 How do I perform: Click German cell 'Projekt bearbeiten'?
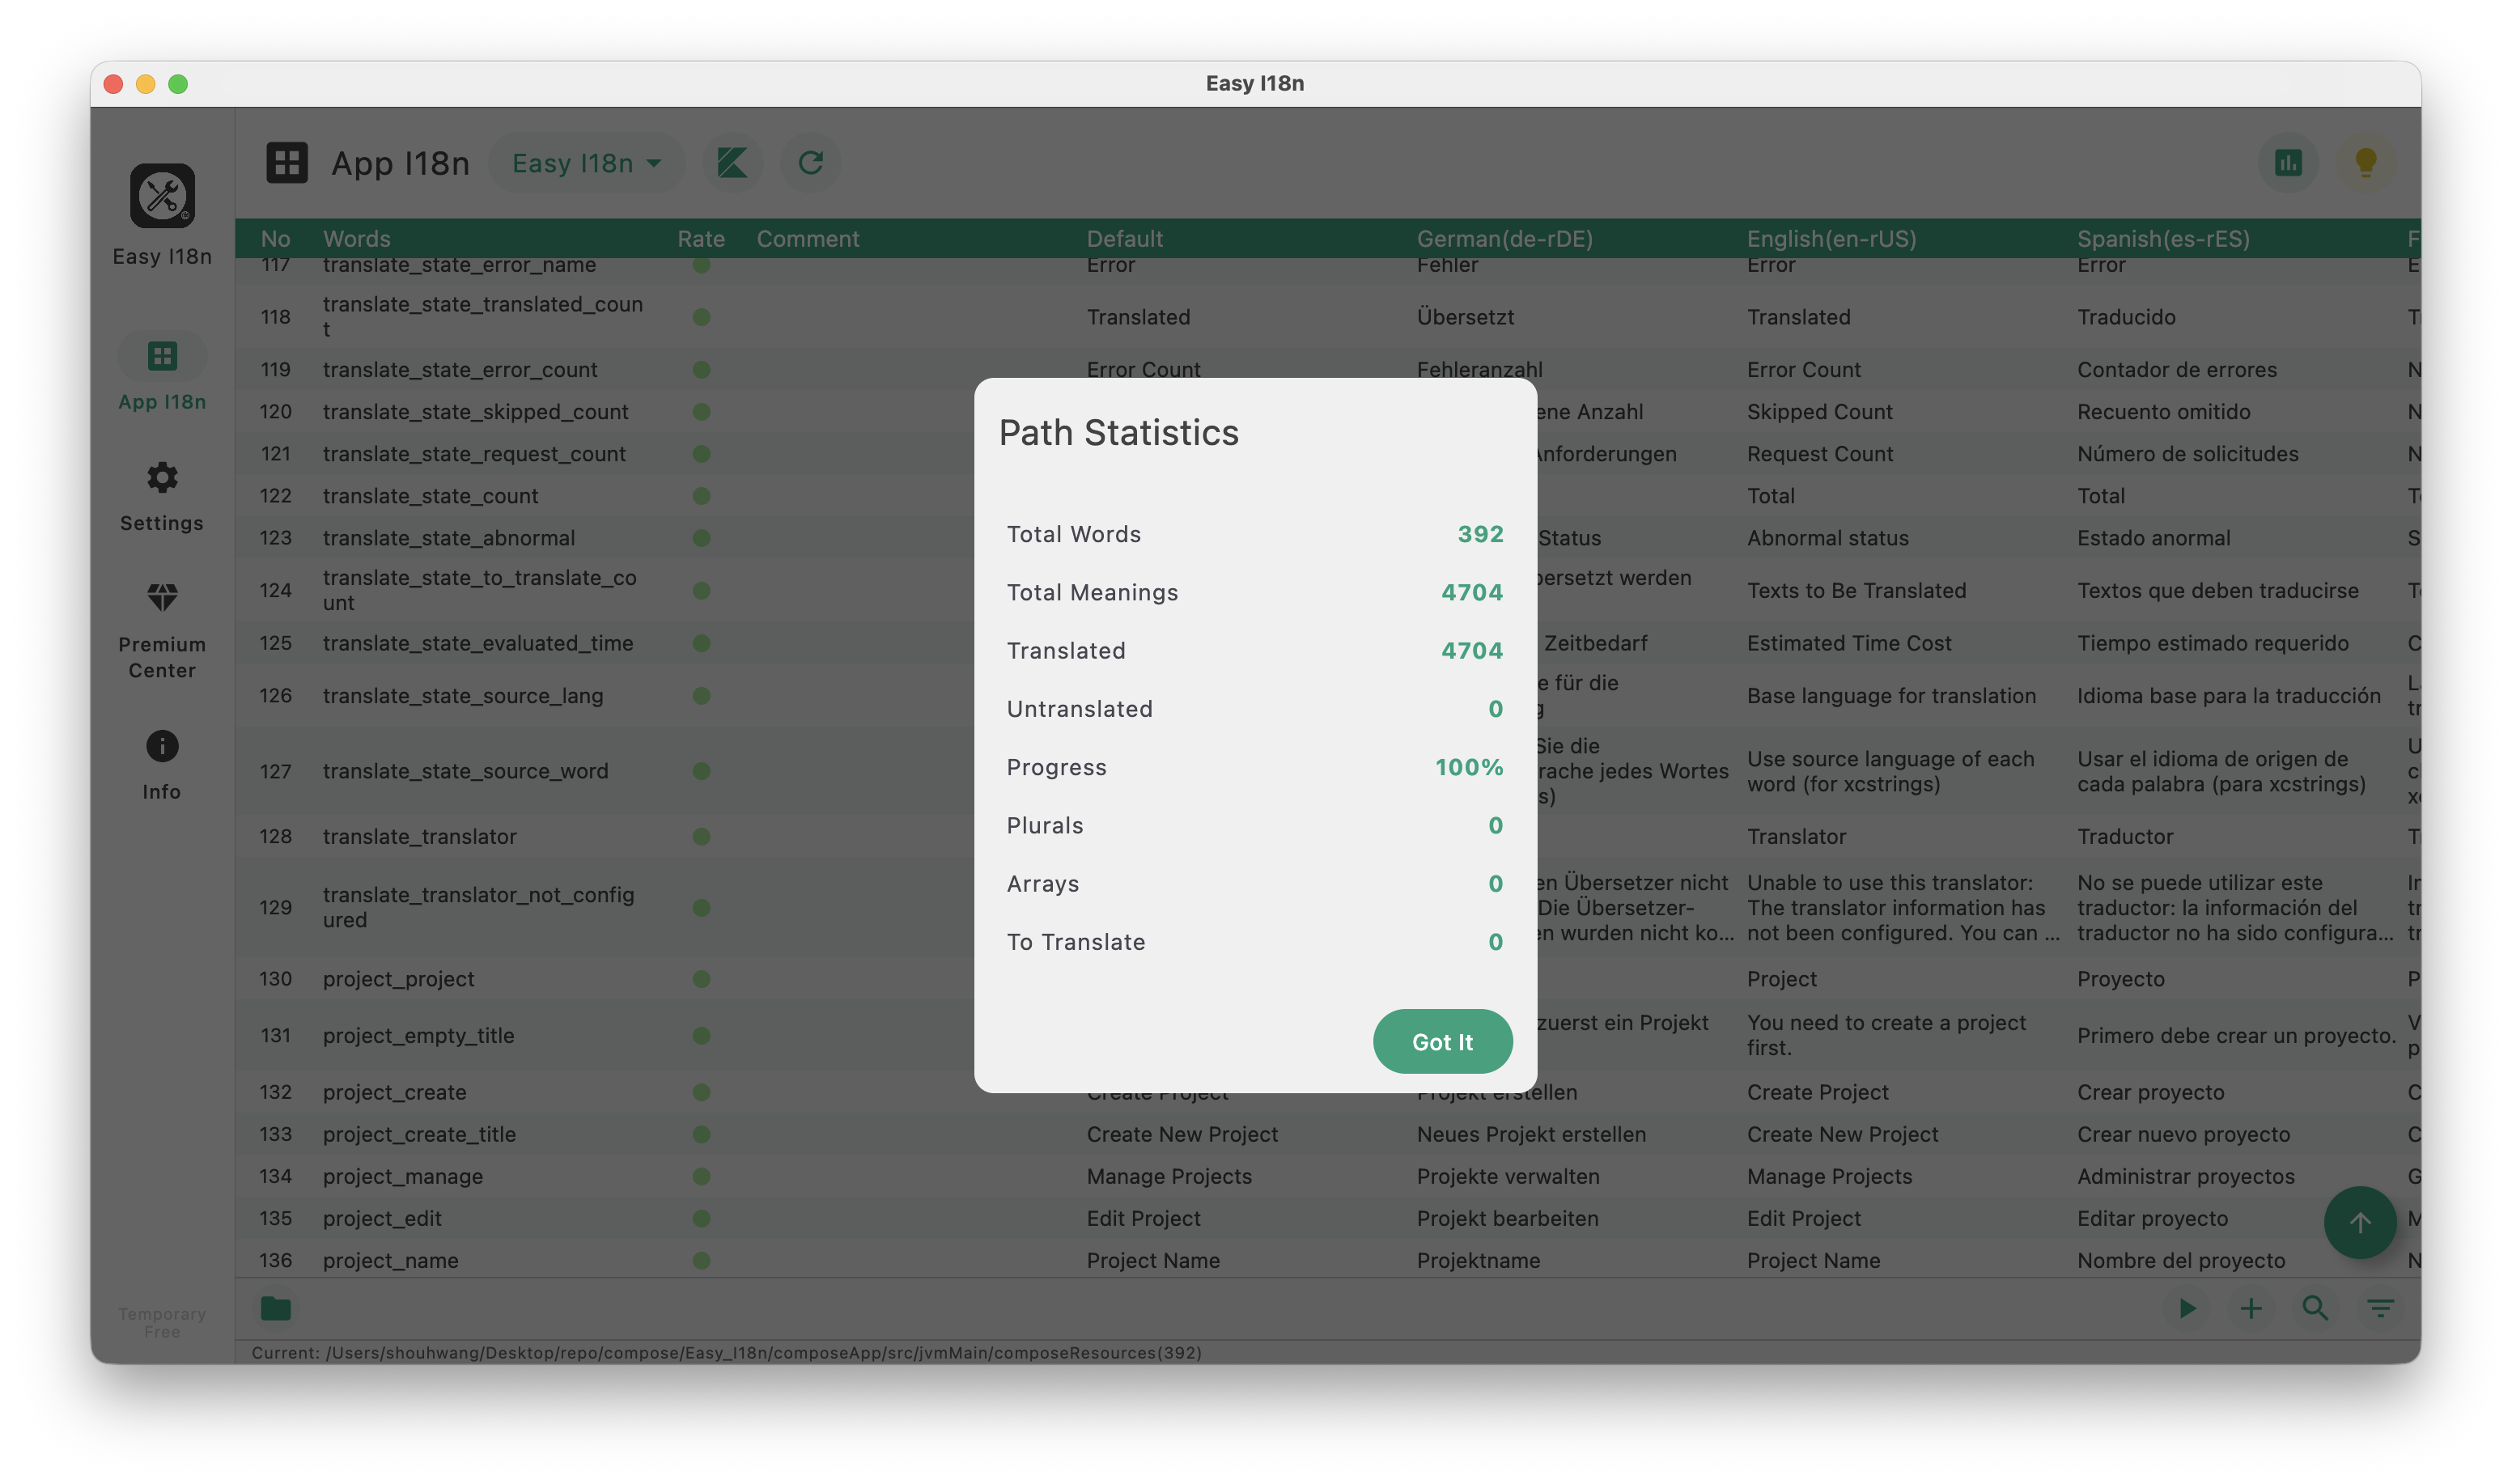click(1507, 1219)
